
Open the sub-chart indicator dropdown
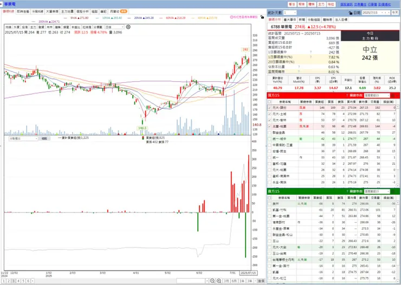click(x=23, y=138)
